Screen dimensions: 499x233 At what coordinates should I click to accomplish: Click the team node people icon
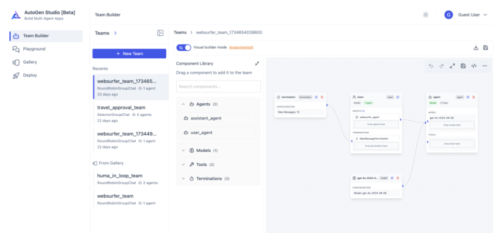pos(354,97)
